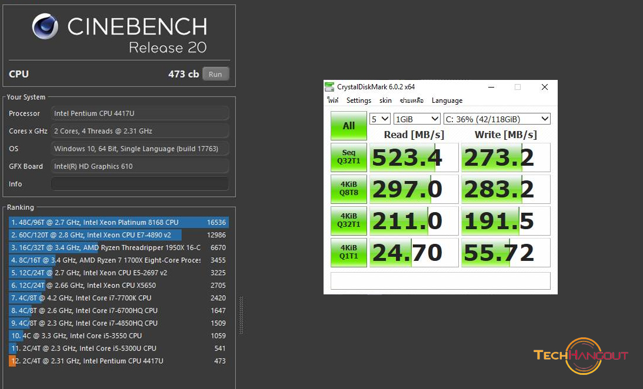Image resolution: width=643 pixels, height=389 pixels.
Task: Open the ไฟล์ menu in CrystalDiskMark
Action: coord(332,100)
